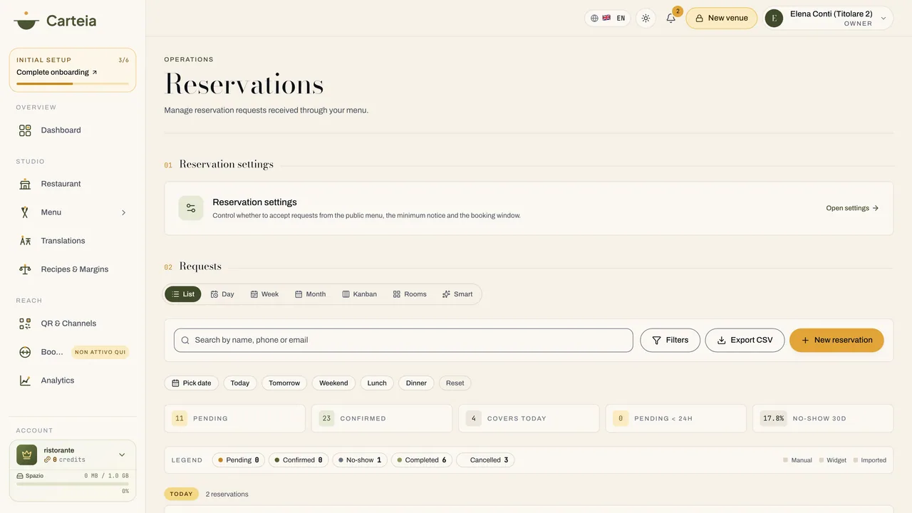Image resolution: width=912 pixels, height=513 pixels.
Task: Click the ristorante crown avatar icon
Action: [x=26, y=455]
